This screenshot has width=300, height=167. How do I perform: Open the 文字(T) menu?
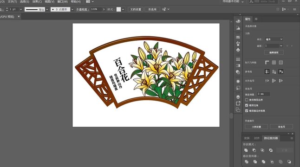tap(13, 1)
